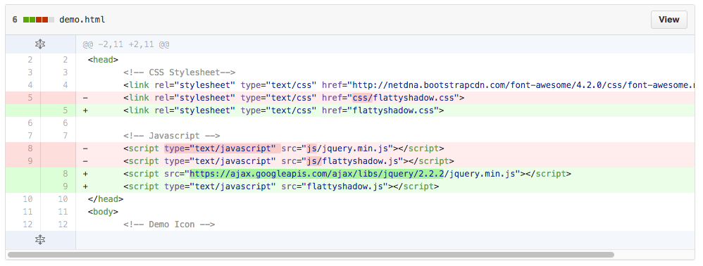Image resolution: width=703 pixels, height=266 pixels.
Task: Expand hidden lines above the diff hunk
Action: pyautogui.click(x=40, y=44)
